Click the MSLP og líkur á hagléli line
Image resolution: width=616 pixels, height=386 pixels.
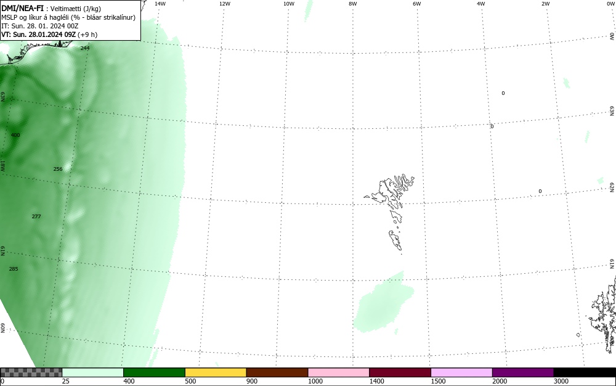[x=68, y=17]
